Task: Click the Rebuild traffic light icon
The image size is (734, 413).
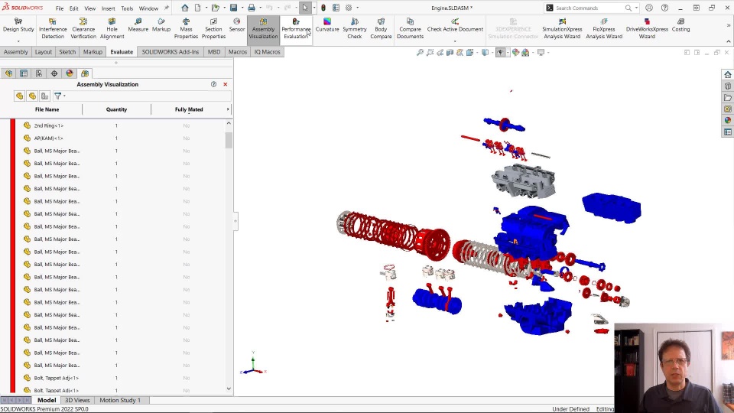Action: [323, 8]
